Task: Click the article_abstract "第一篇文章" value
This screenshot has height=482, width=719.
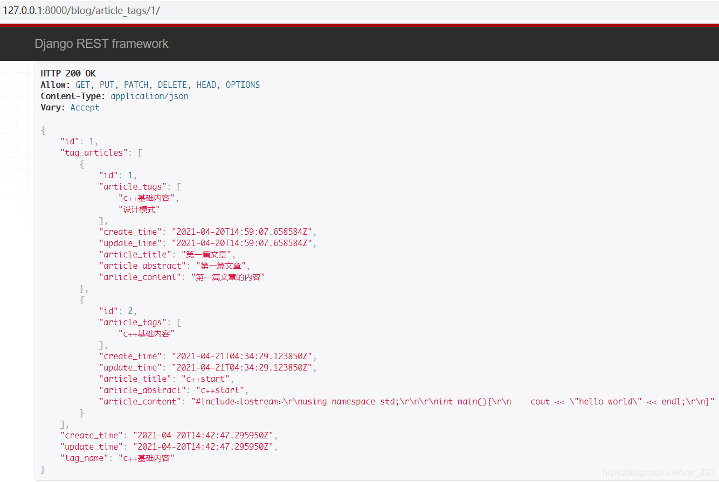Action: (221, 266)
